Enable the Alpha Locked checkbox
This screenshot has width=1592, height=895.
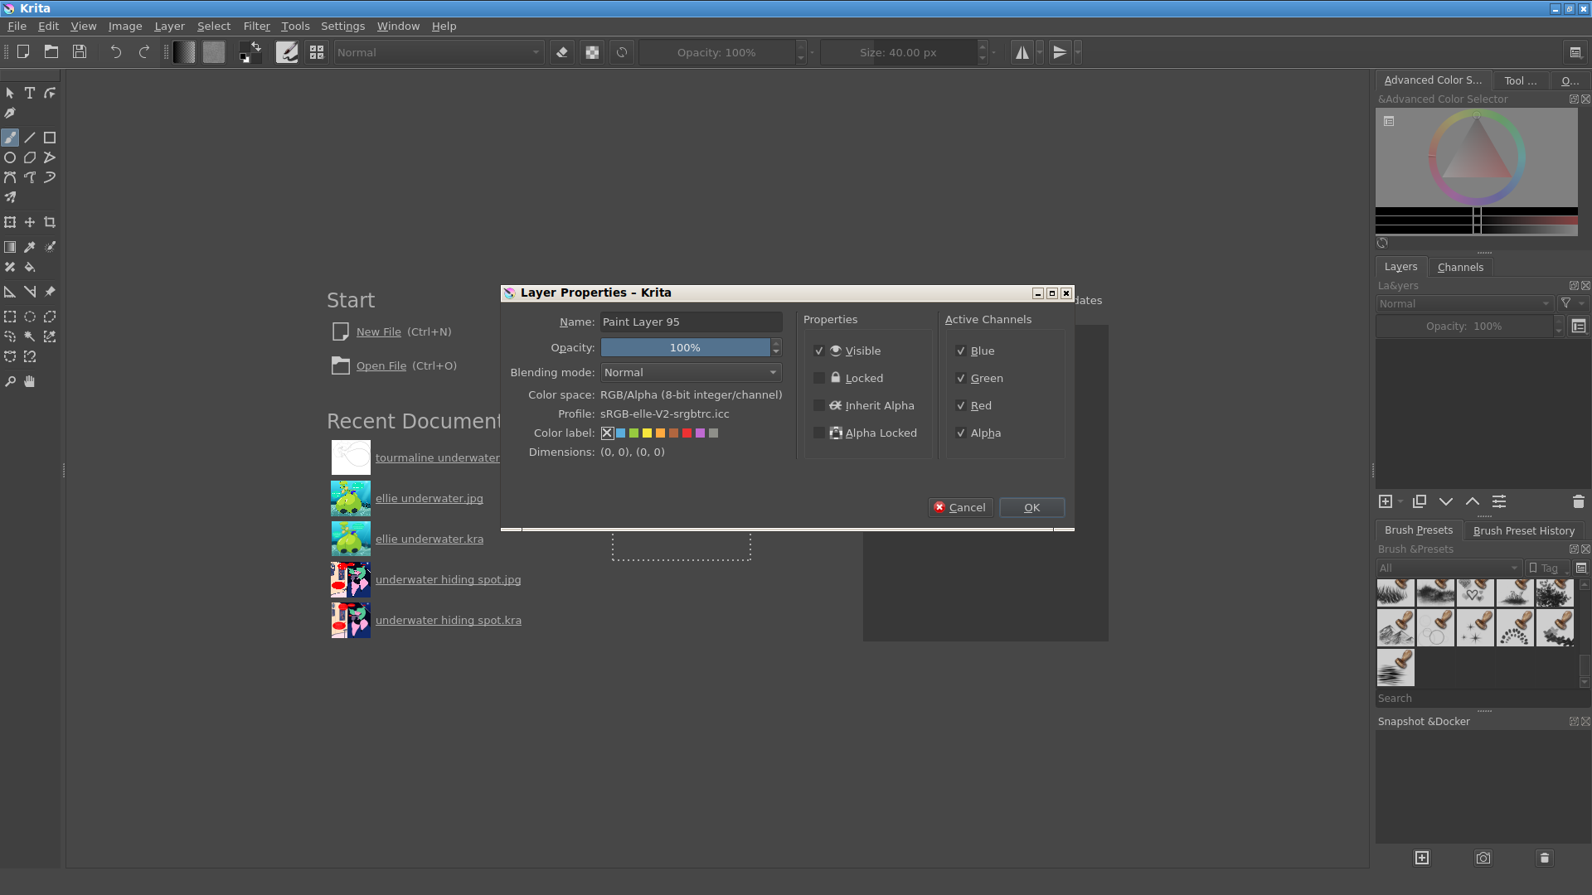point(819,433)
